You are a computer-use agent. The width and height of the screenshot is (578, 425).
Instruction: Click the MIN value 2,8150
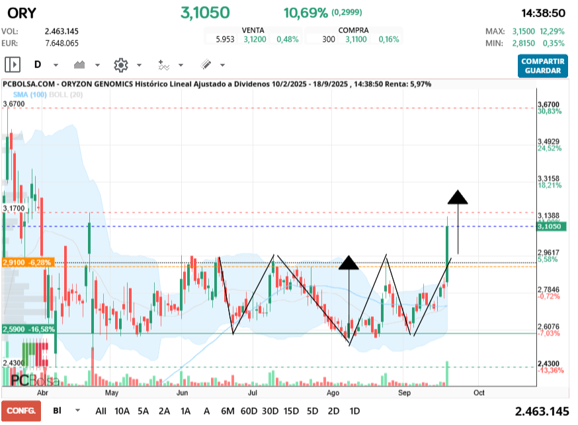point(524,44)
